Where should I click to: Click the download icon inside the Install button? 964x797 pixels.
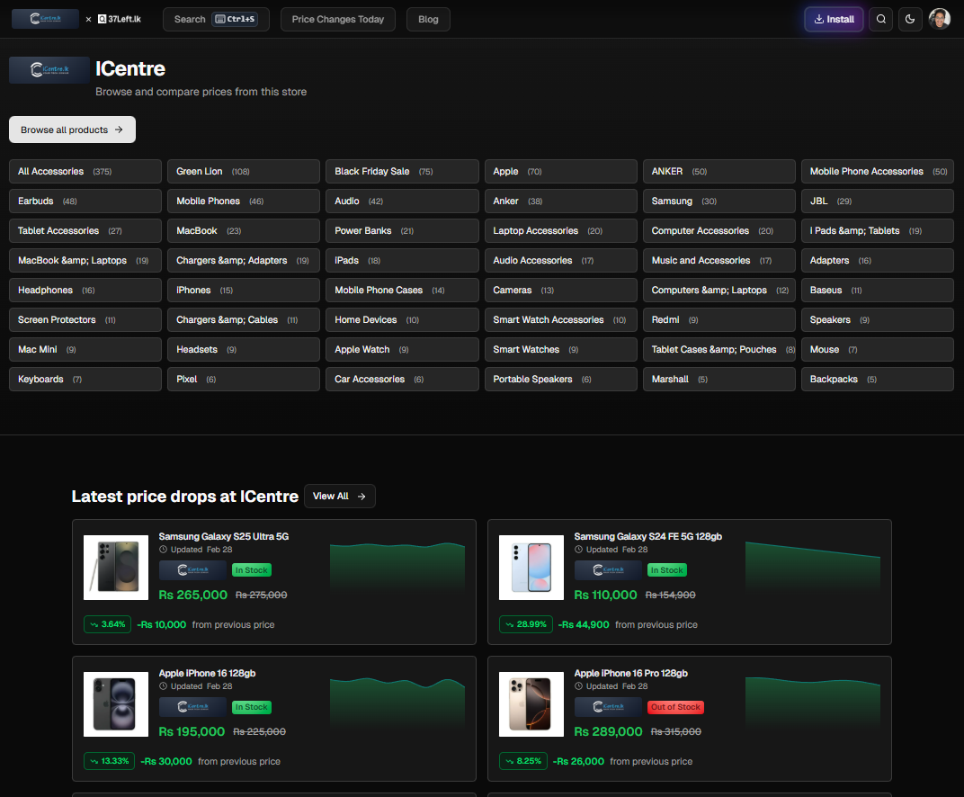[x=819, y=19]
